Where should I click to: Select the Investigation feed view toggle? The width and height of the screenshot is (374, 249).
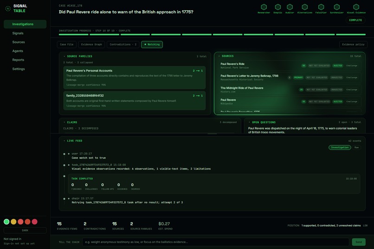[340, 148]
